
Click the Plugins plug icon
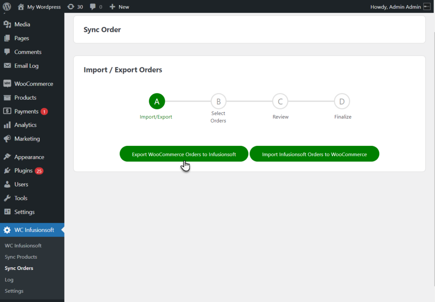(7, 171)
